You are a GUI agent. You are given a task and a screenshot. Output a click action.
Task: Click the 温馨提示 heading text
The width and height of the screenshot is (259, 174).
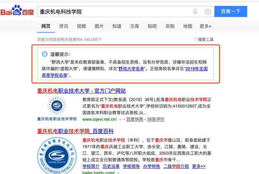click(x=60, y=54)
